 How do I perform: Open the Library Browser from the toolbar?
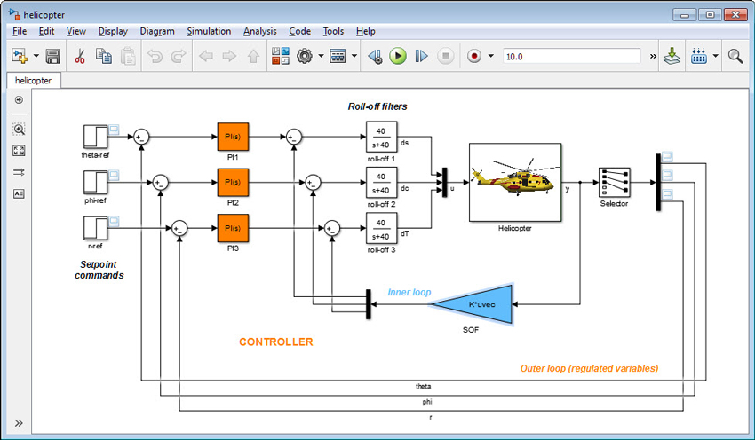[x=281, y=56]
